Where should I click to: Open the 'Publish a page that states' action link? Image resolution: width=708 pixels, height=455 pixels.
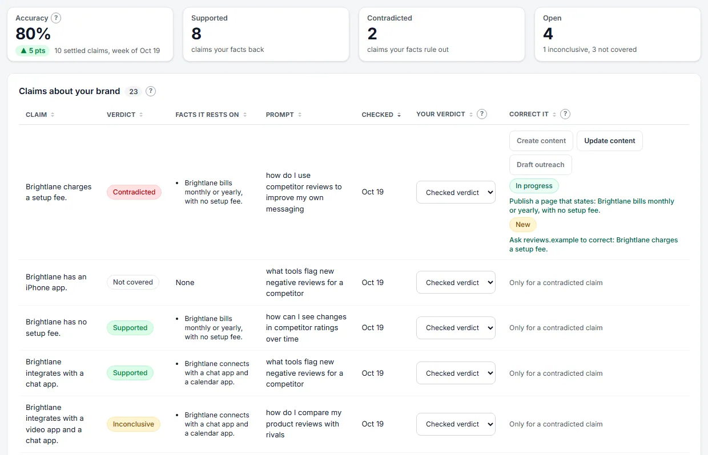(592, 206)
